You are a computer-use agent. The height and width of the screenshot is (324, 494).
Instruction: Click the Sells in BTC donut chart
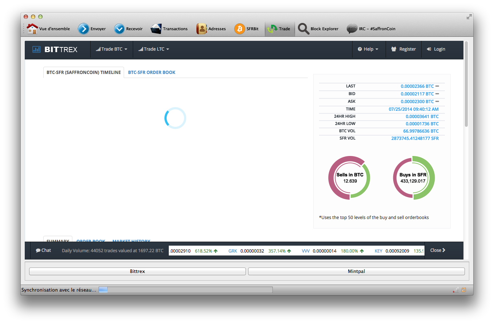point(349,177)
